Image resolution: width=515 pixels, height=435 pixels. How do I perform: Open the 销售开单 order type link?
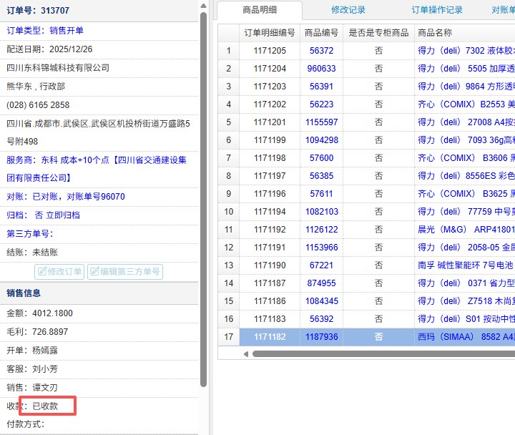click(x=67, y=30)
